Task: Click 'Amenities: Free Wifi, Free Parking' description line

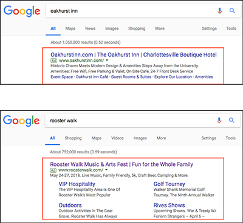Action: coord(122,72)
